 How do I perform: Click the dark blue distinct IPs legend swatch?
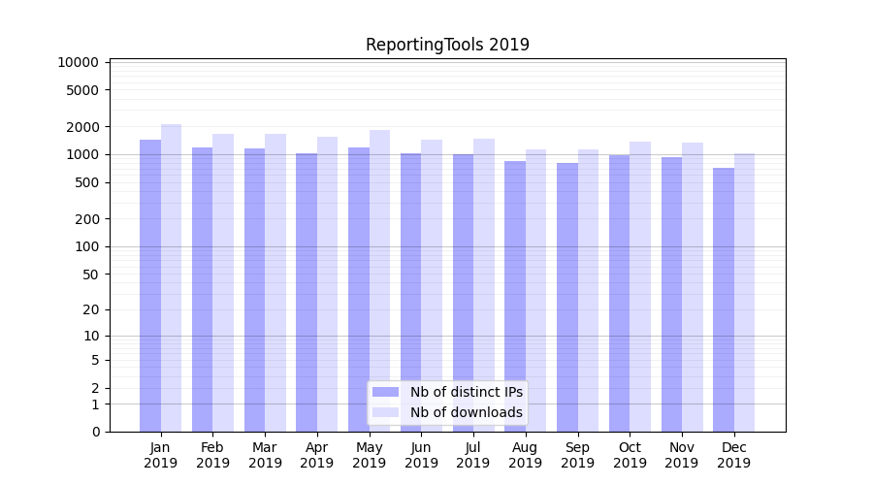(385, 392)
